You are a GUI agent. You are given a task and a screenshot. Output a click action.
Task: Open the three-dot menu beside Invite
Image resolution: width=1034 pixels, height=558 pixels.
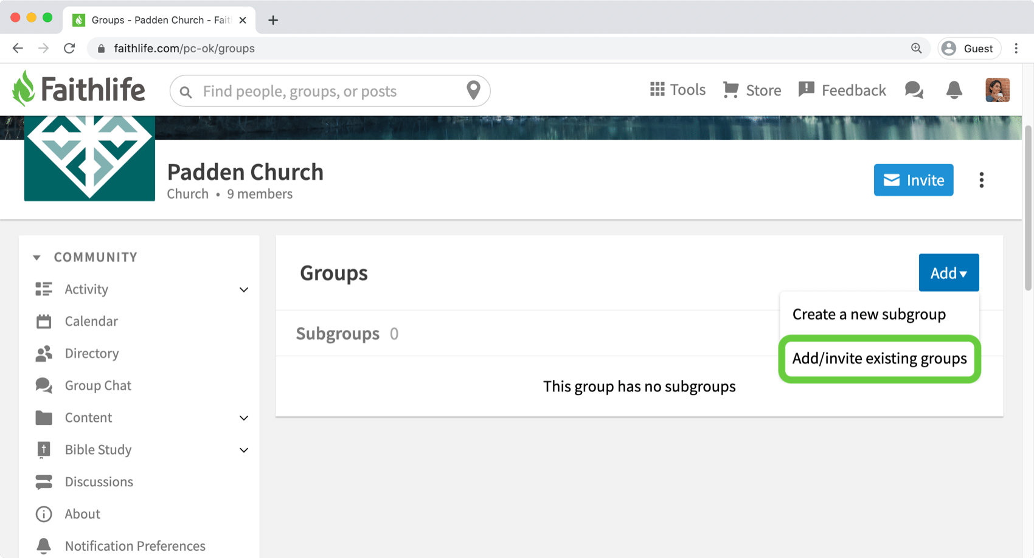pos(981,180)
